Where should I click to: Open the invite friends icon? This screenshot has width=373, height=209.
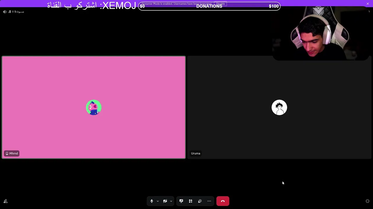coord(6,201)
